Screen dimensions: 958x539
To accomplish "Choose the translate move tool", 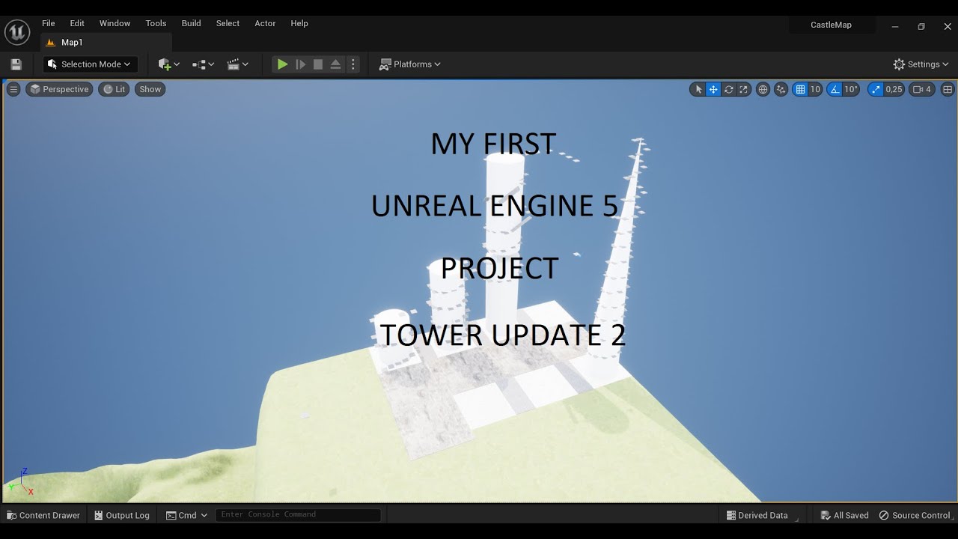I will (x=713, y=89).
